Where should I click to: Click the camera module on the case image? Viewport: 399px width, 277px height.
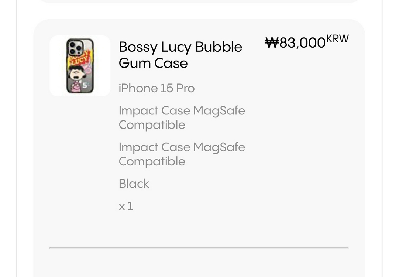[75, 48]
